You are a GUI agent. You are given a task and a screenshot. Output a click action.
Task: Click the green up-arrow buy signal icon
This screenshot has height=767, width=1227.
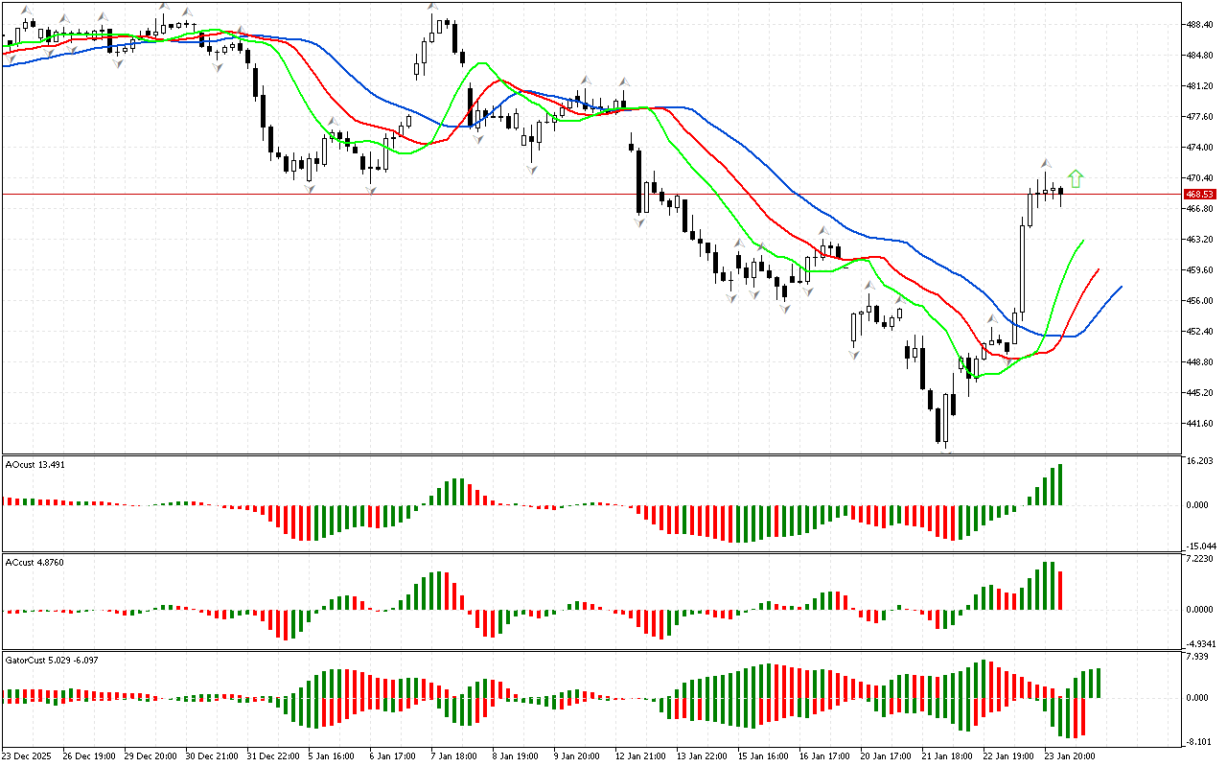(1076, 178)
